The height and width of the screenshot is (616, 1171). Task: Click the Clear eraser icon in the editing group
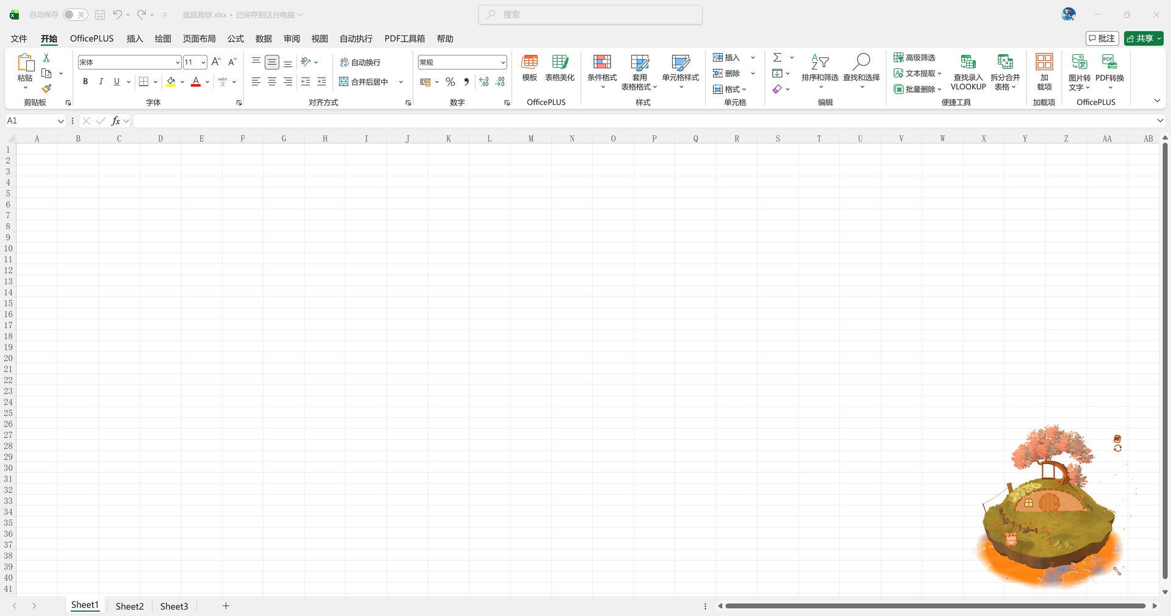point(777,89)
